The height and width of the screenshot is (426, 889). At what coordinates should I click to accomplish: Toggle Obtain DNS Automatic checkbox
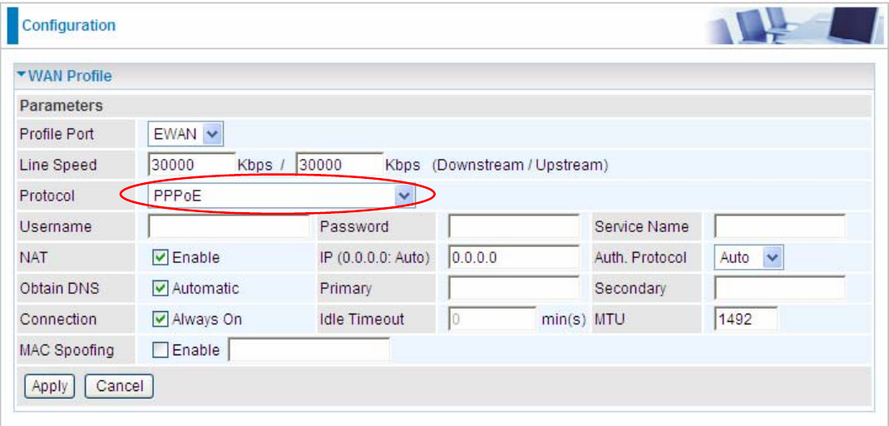coord(161,288)
